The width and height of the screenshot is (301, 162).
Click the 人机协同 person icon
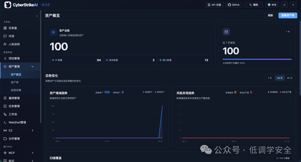(5, 44)
